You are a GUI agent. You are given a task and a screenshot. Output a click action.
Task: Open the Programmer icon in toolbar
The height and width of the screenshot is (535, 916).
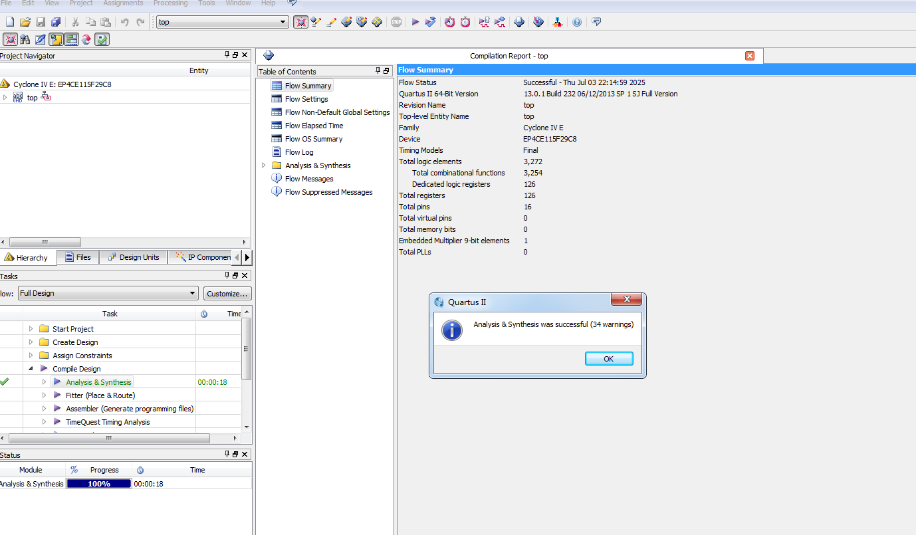[x=538, y=22]
